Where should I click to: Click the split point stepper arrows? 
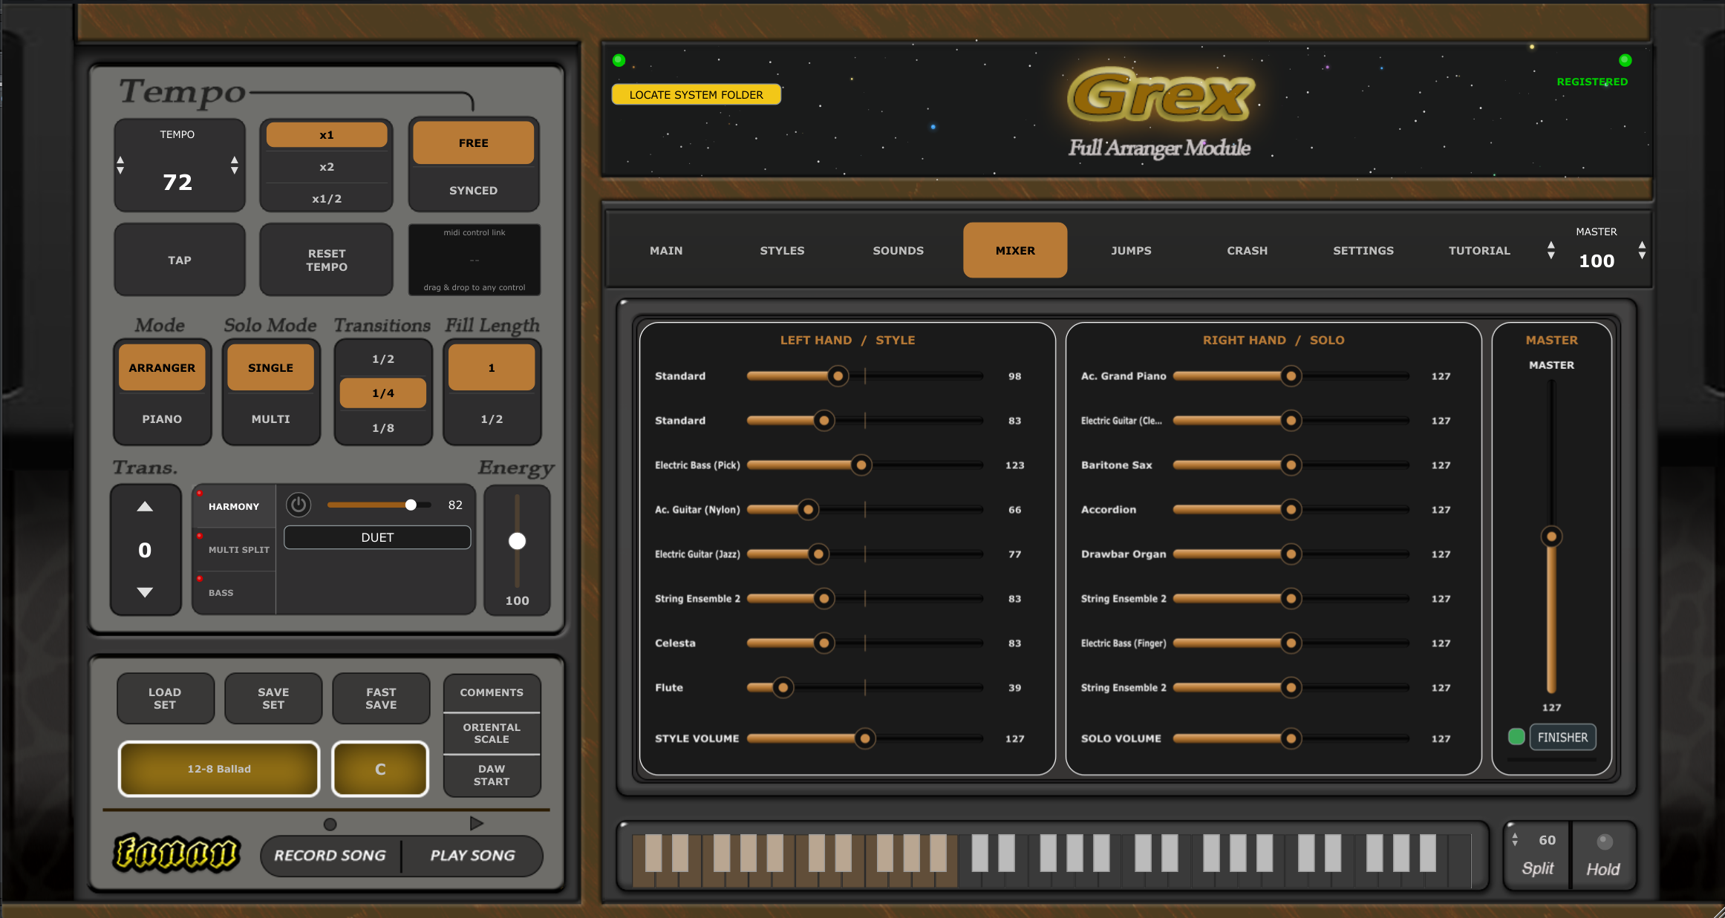pos(1515,839)
